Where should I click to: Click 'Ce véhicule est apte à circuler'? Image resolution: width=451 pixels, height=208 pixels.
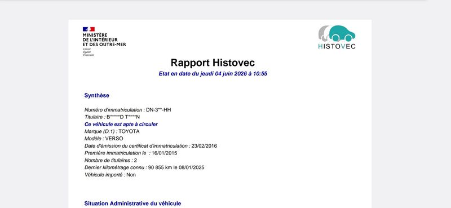121,124
